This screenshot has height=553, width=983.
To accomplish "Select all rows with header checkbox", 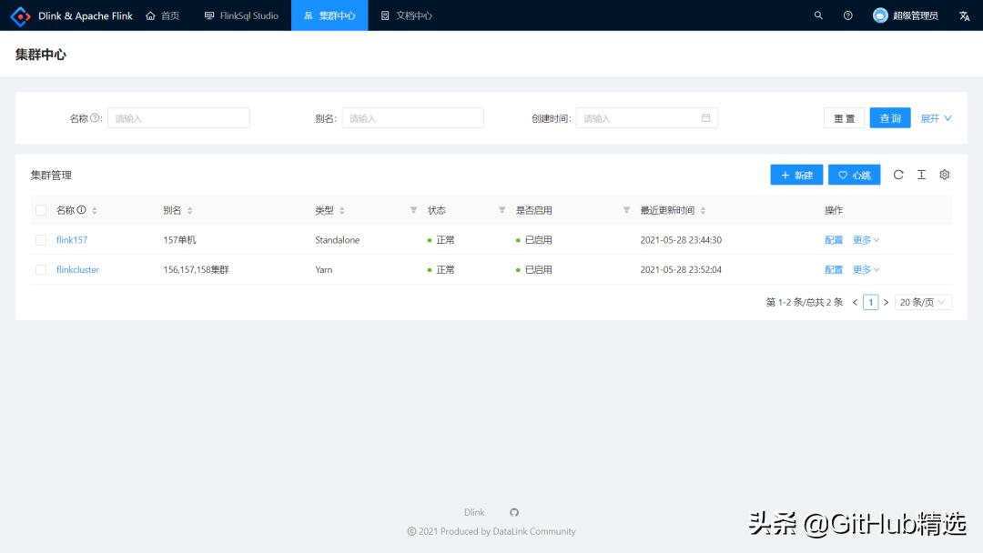I will coord(41,210).
